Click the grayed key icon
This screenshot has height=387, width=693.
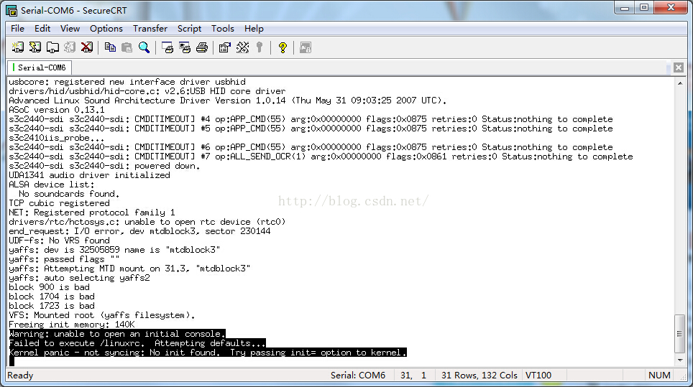pos(260,47)
